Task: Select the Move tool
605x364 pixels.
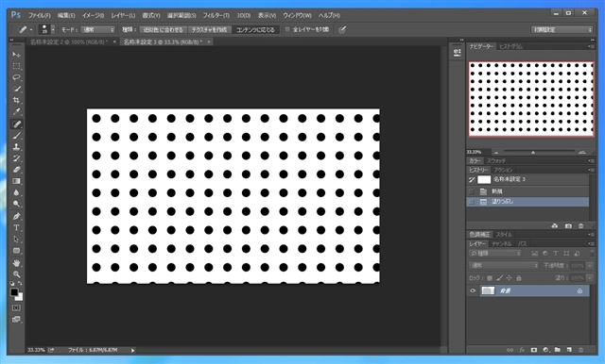Action: (16, 55)
